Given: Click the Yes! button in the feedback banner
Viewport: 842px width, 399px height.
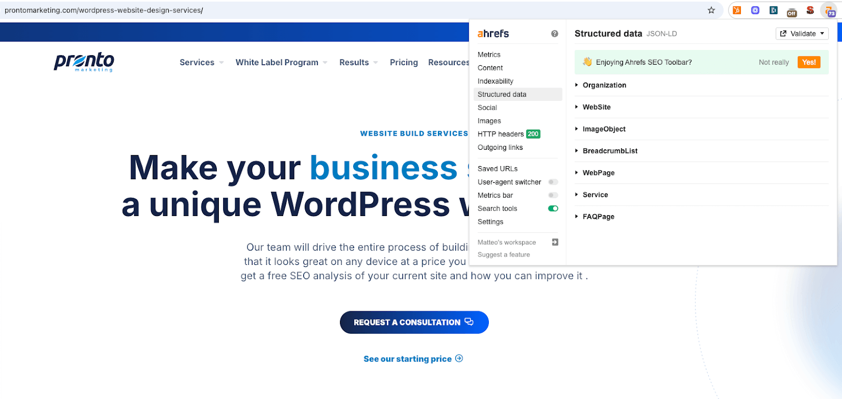Looking at the screenshot, I should tap(809, 62).
